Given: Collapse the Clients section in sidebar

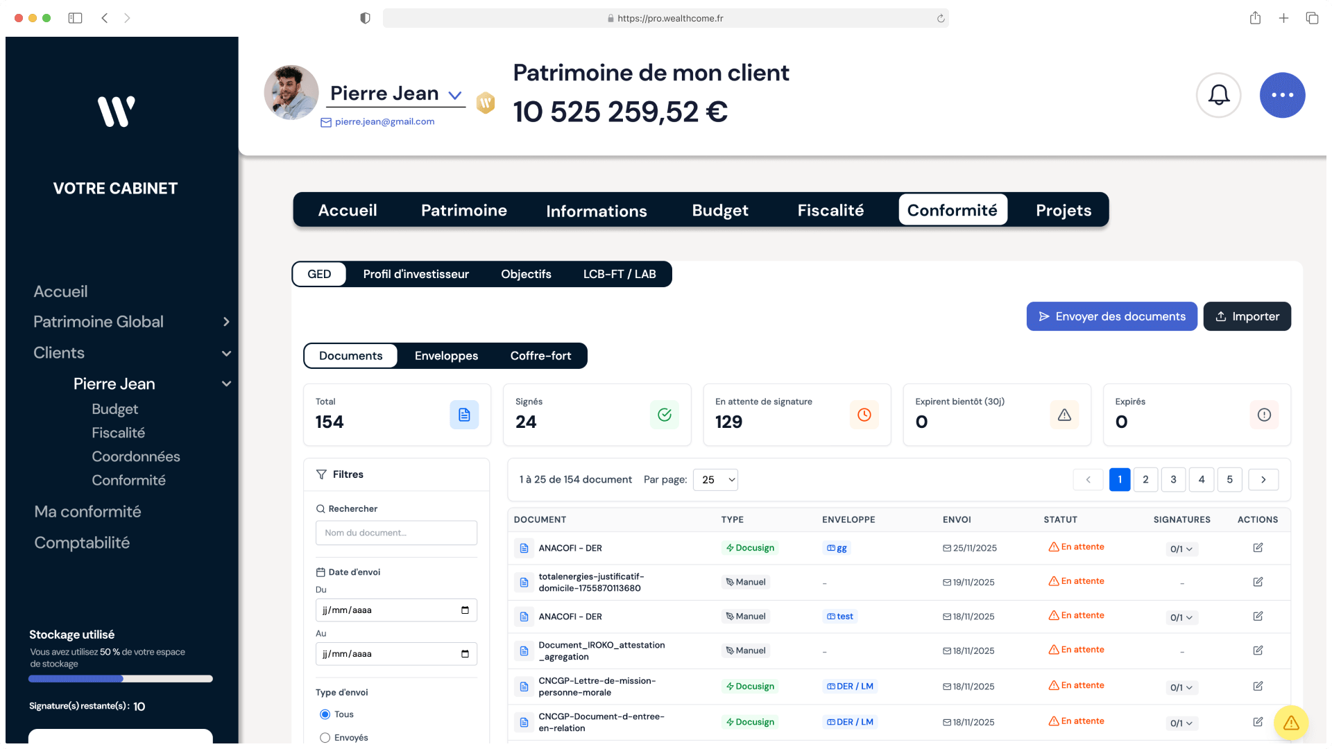Looking at the screenshot, I should [226, 353].
